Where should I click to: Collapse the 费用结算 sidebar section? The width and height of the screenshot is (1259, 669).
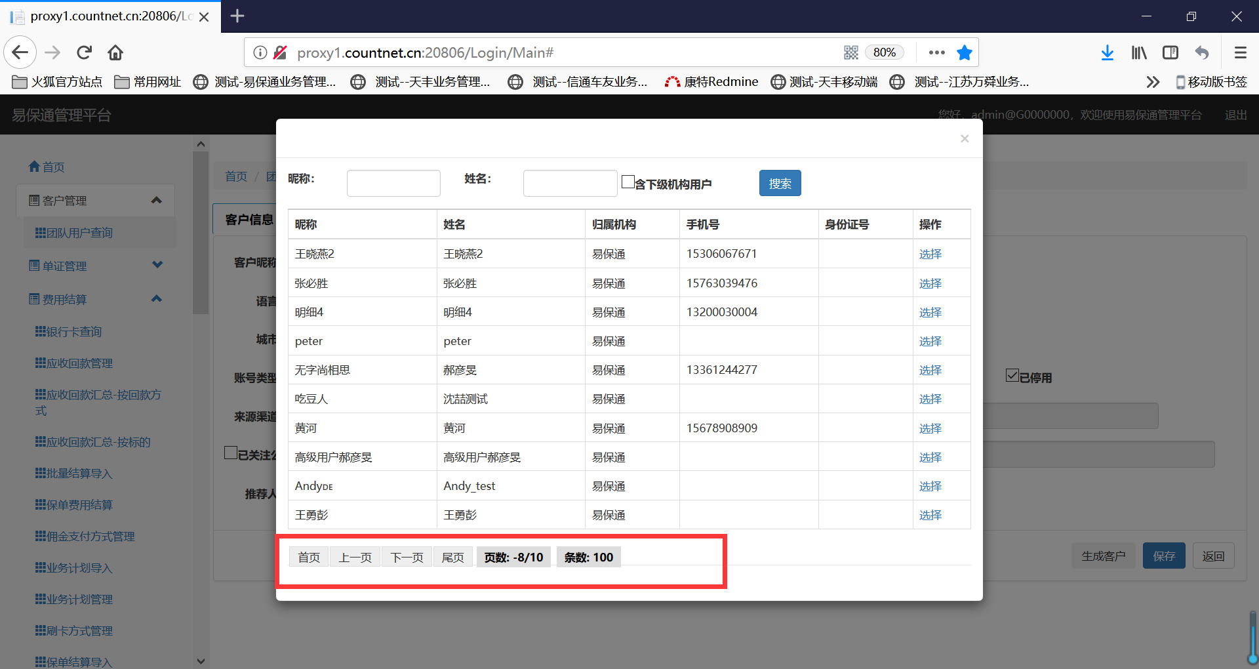(156, 299)
